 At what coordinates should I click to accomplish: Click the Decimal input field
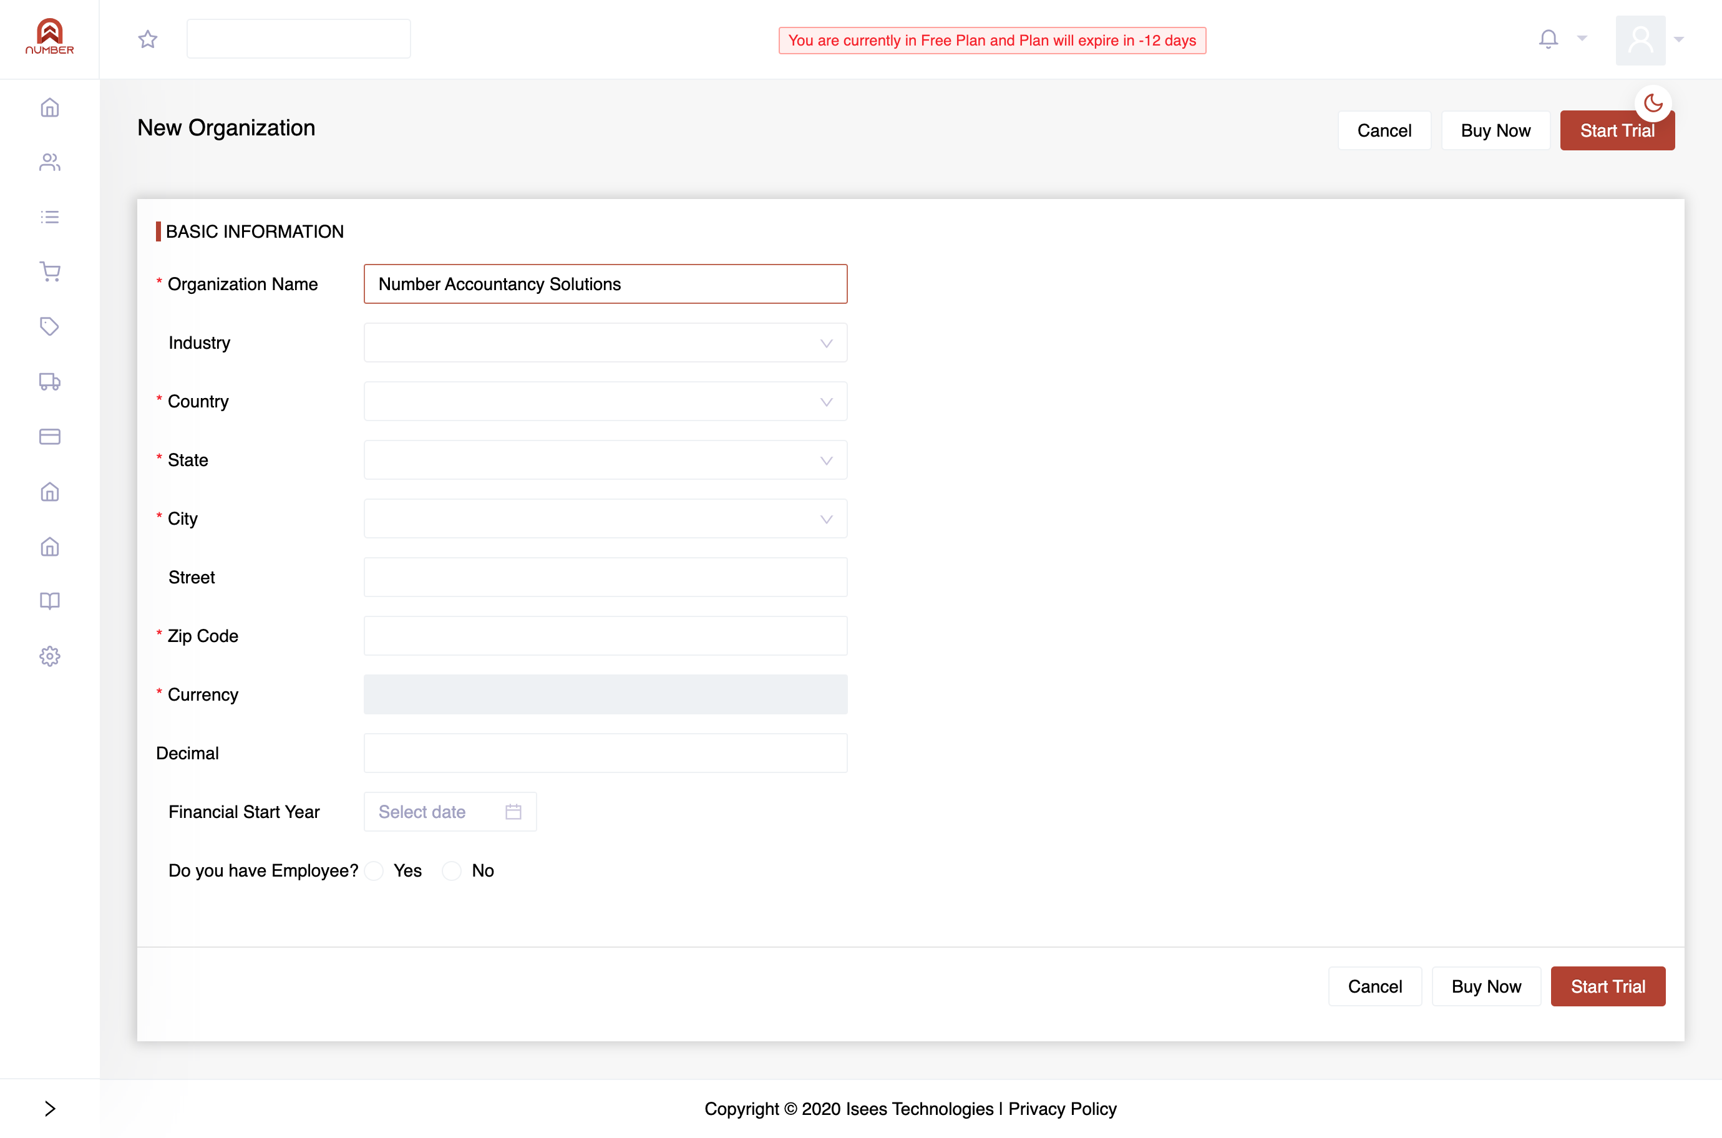click(x=605, y=753)
